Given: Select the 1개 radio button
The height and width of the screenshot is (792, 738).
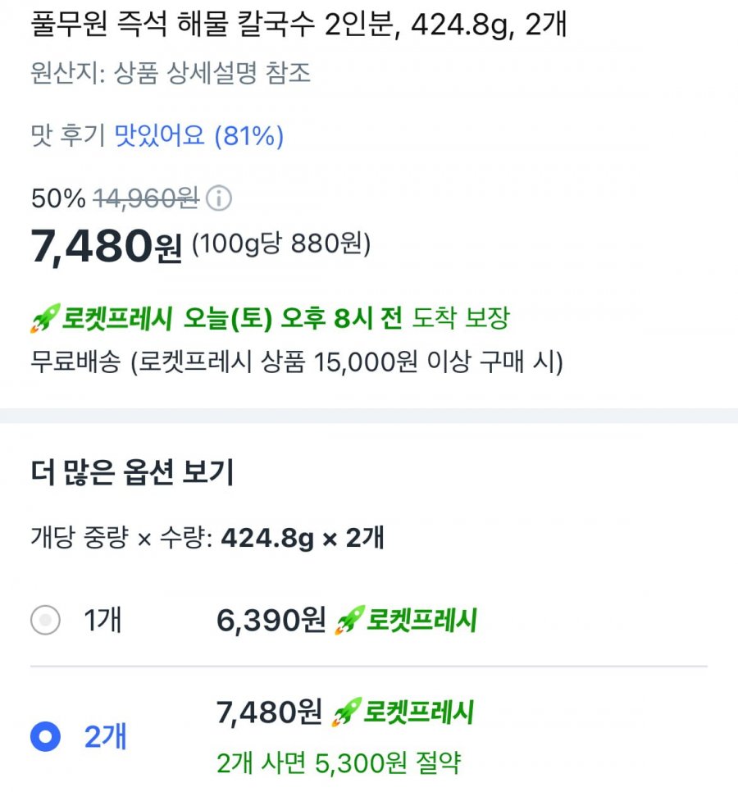Looking at the screenshot, I should [x=45, y=620].
